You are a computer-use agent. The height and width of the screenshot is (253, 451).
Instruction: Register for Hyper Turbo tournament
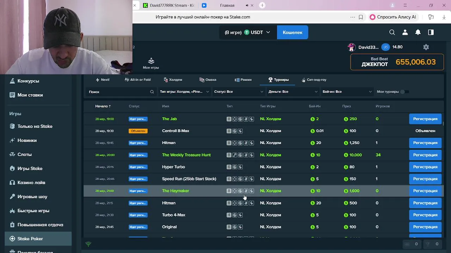click(x=425, y=167)
